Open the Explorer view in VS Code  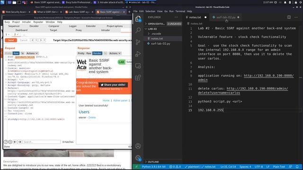138,19
